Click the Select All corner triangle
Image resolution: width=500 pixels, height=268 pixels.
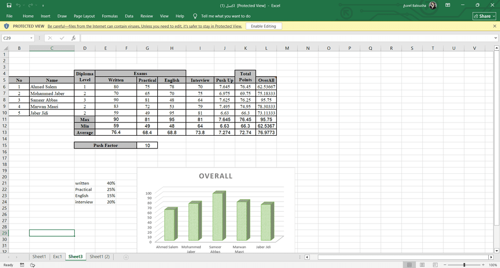point(6,48)
